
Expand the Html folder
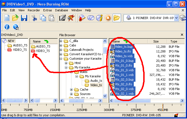pos(66,63)
